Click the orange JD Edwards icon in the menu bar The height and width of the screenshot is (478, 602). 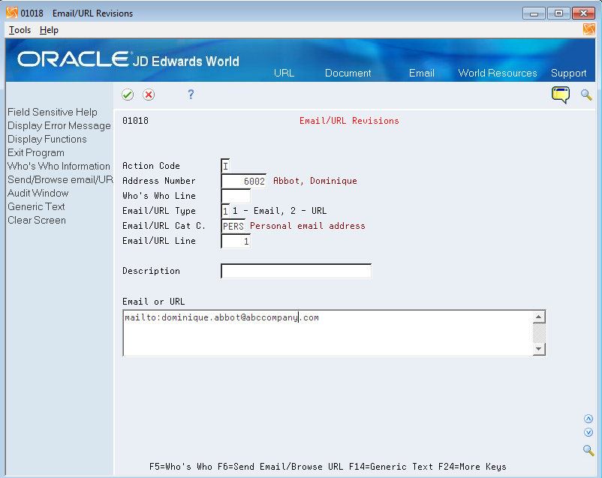click(589, 29)
